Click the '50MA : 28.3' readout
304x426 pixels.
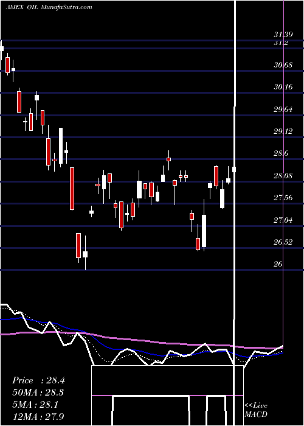[38, 393]
